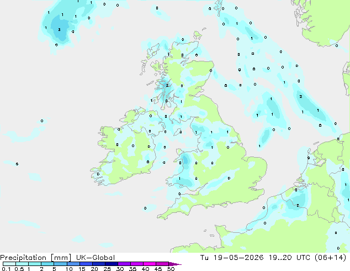Click the "0.5" legend scale label
This screenshot has width=350, height=271.
(19, 269)
